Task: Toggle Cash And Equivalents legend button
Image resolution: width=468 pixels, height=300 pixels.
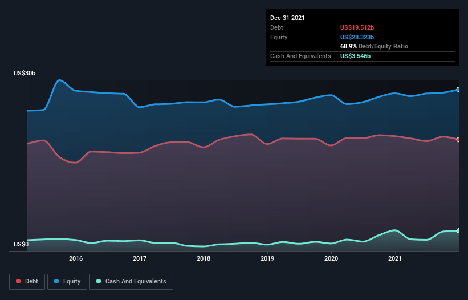Action: point(131,282)
